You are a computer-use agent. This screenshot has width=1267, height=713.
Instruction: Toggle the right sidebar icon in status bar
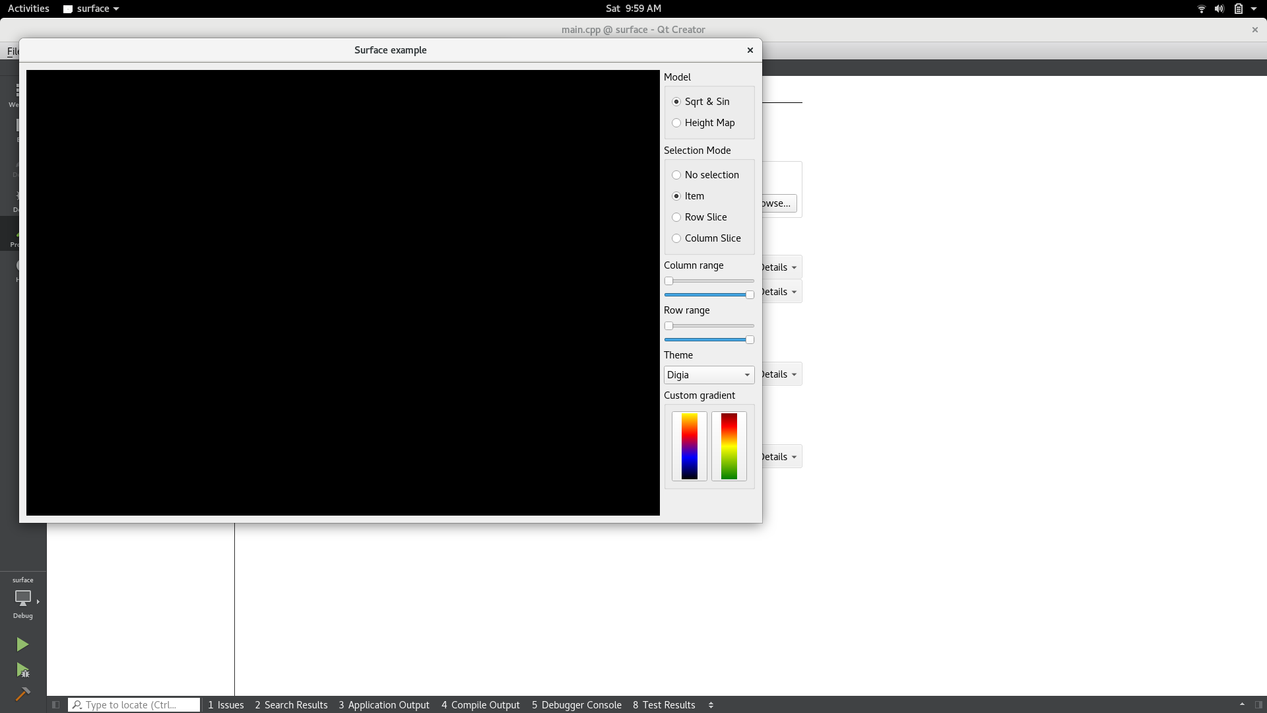pos(1258,705)
